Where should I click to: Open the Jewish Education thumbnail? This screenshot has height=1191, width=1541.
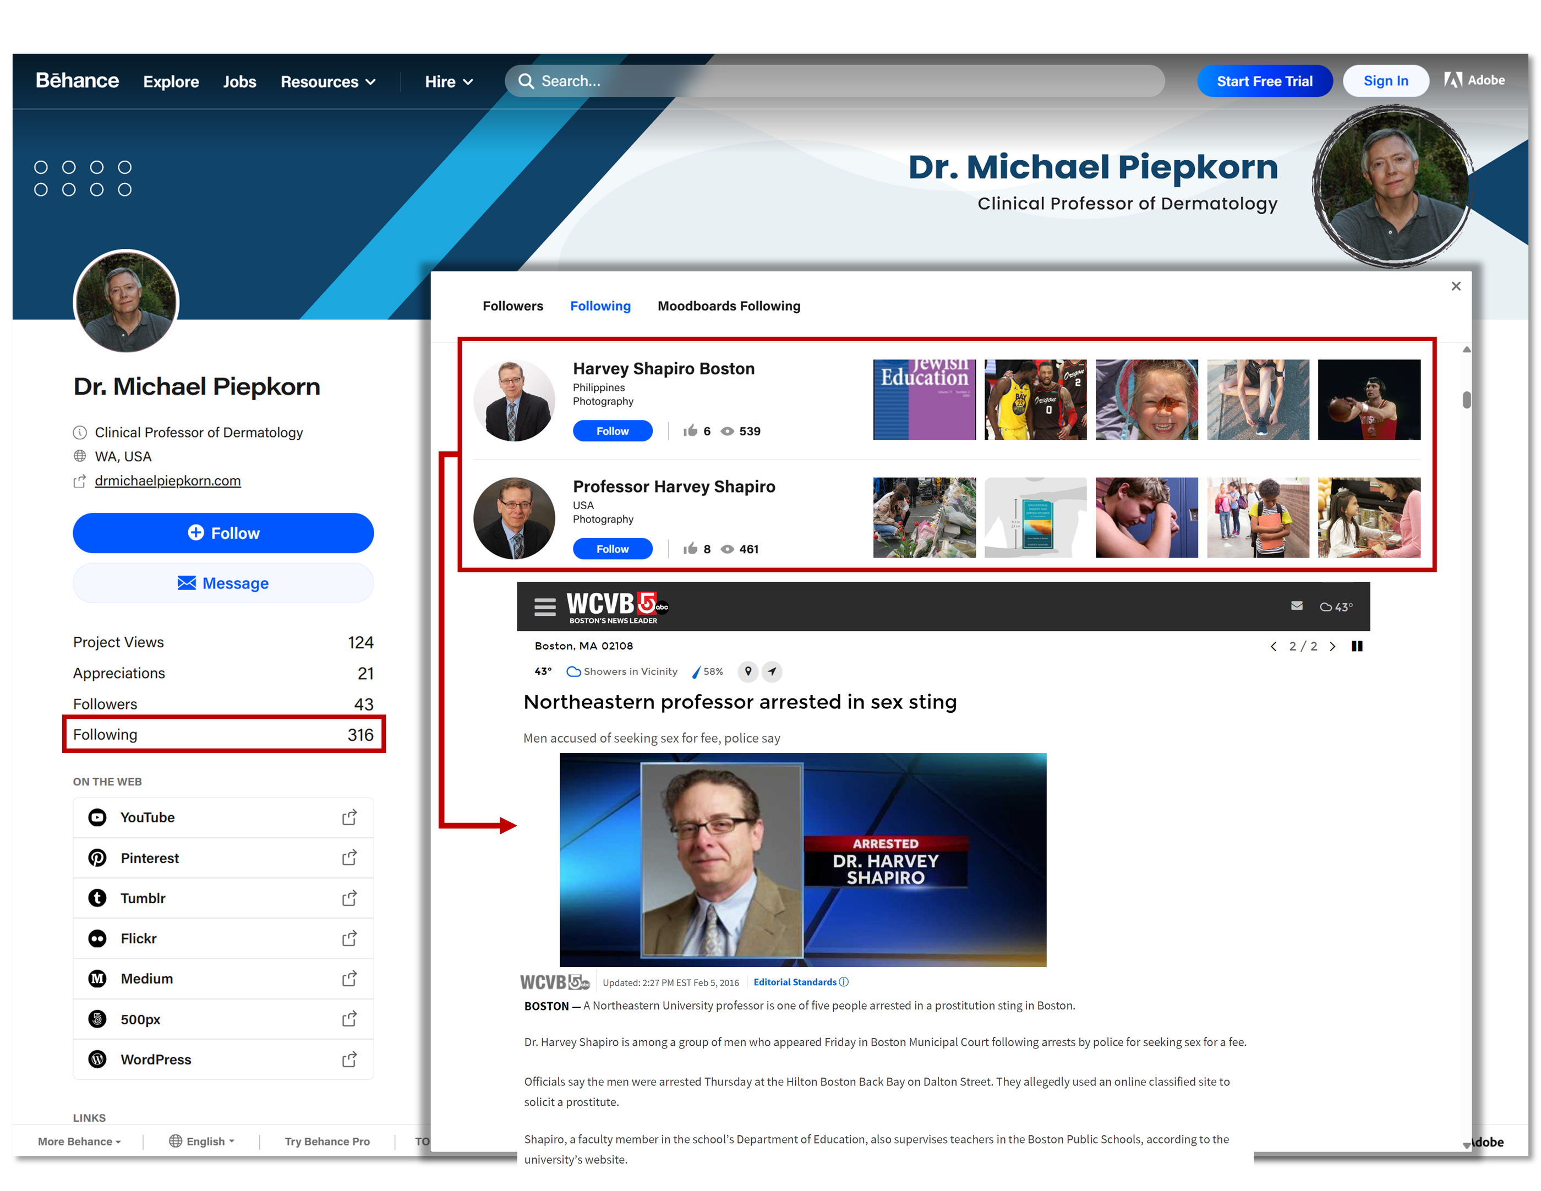tap(924, 400)
